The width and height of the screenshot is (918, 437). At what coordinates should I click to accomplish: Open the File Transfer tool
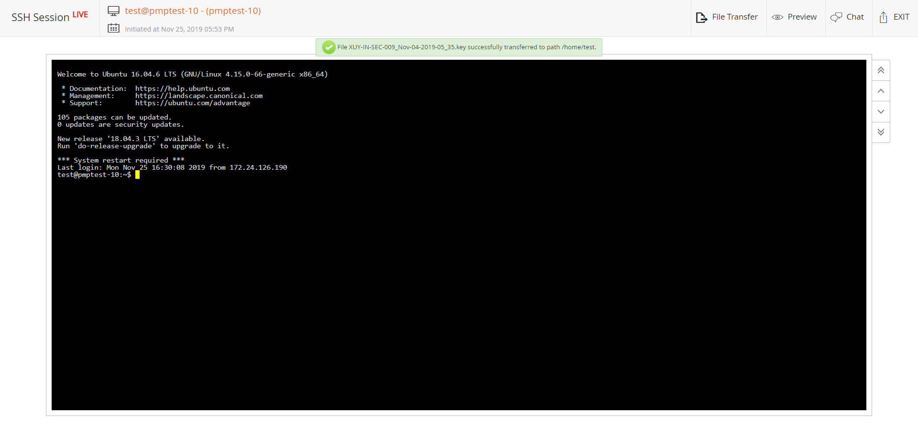tap(728, 17)
